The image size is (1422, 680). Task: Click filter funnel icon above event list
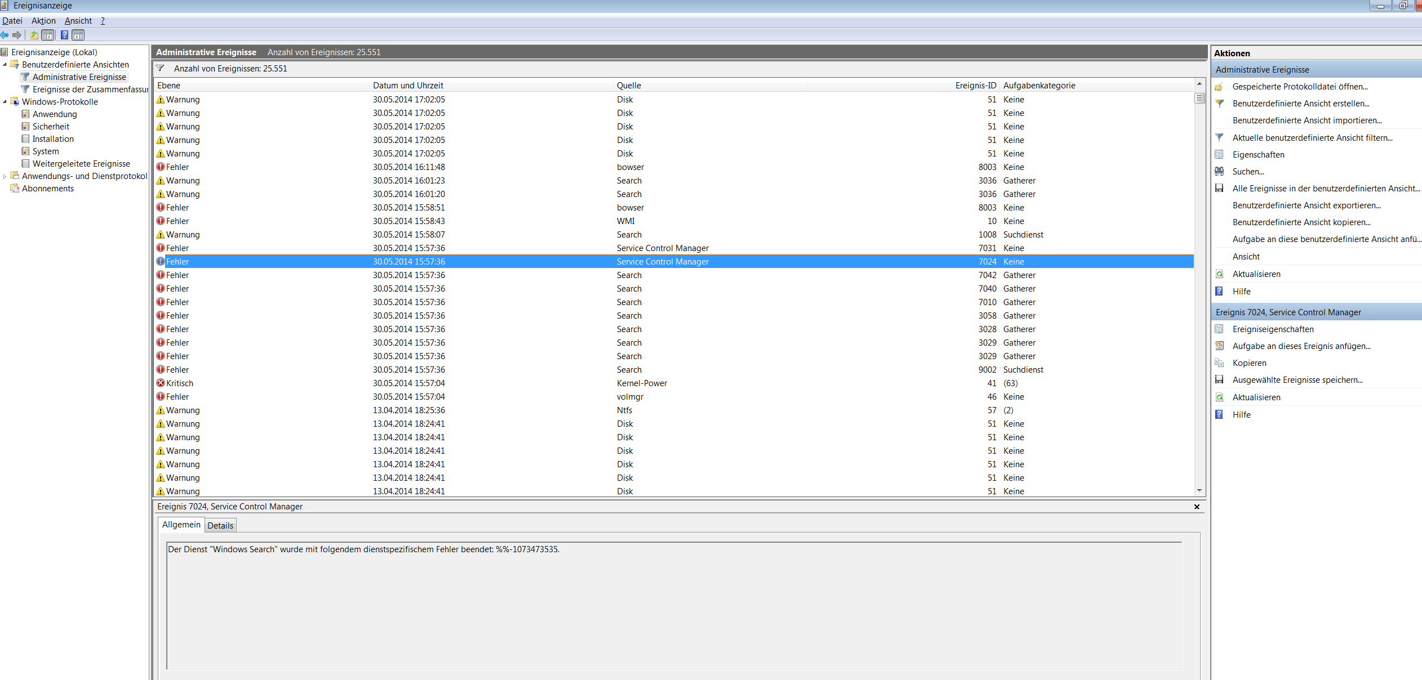(161, 68)
